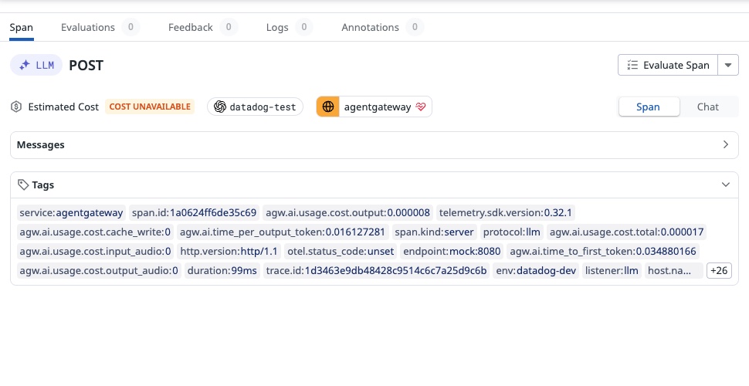Screen dimensions: 749x386
Task: Click the span.id:1a0624ff6de35c69 tag
Action: pos(195,212)
